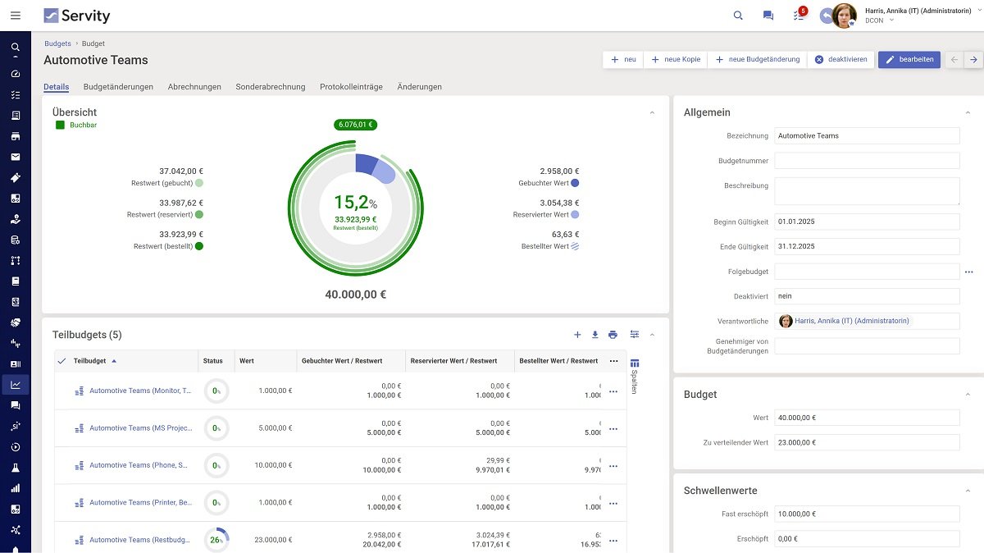Click the bearbeiten button
The width and height of the screenshot is (984, 553).
click(x=909, y=59)
